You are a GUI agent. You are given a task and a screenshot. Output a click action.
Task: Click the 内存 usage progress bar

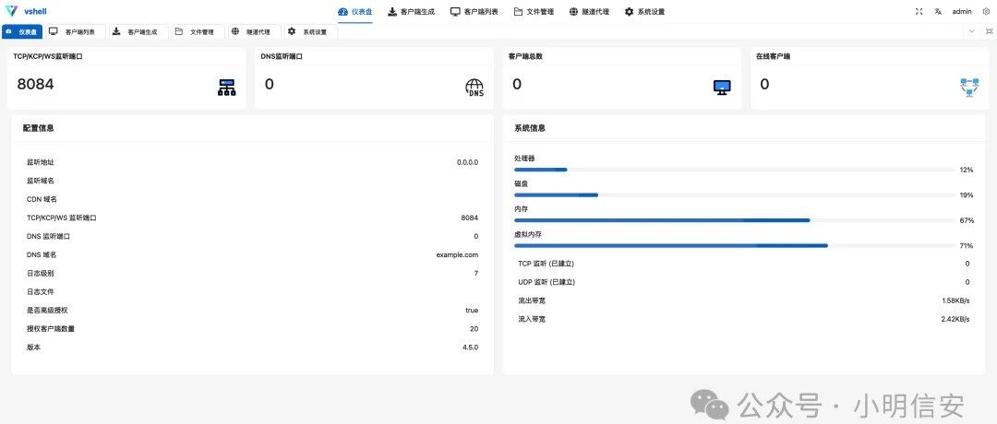pyautogui.click(x=736, y=220)
